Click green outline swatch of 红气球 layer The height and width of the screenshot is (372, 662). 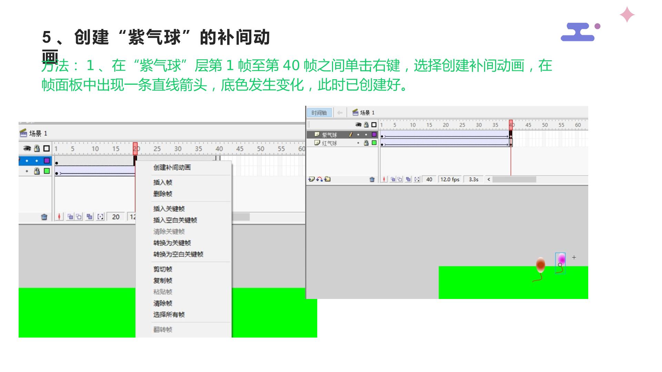[x=374, y=143]
